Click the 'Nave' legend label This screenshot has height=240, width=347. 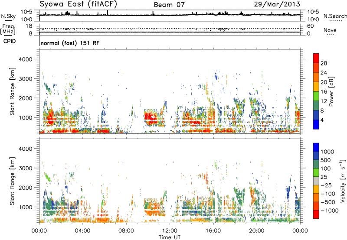[330, 30]
